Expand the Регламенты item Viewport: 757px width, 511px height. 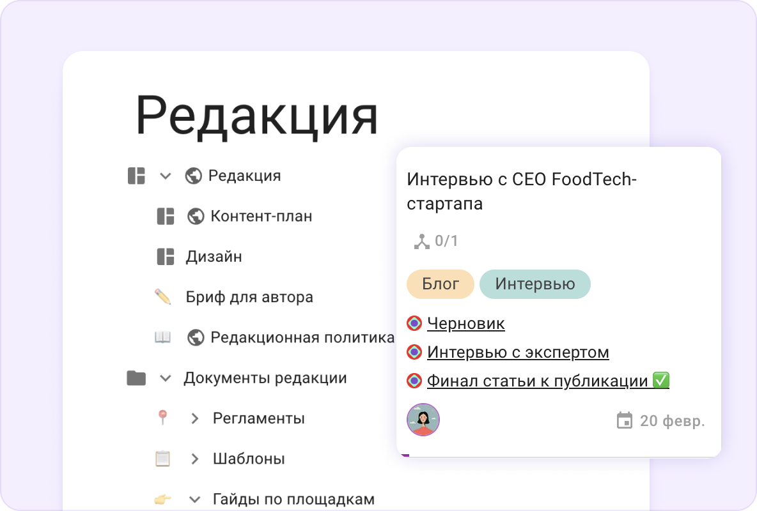(195, 419)
